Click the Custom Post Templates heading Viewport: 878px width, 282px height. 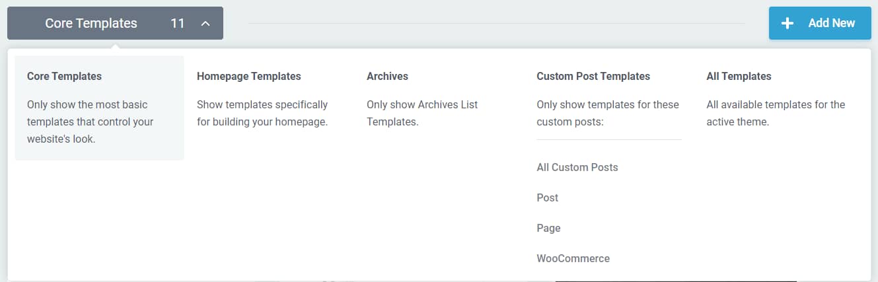click(593, 76)
